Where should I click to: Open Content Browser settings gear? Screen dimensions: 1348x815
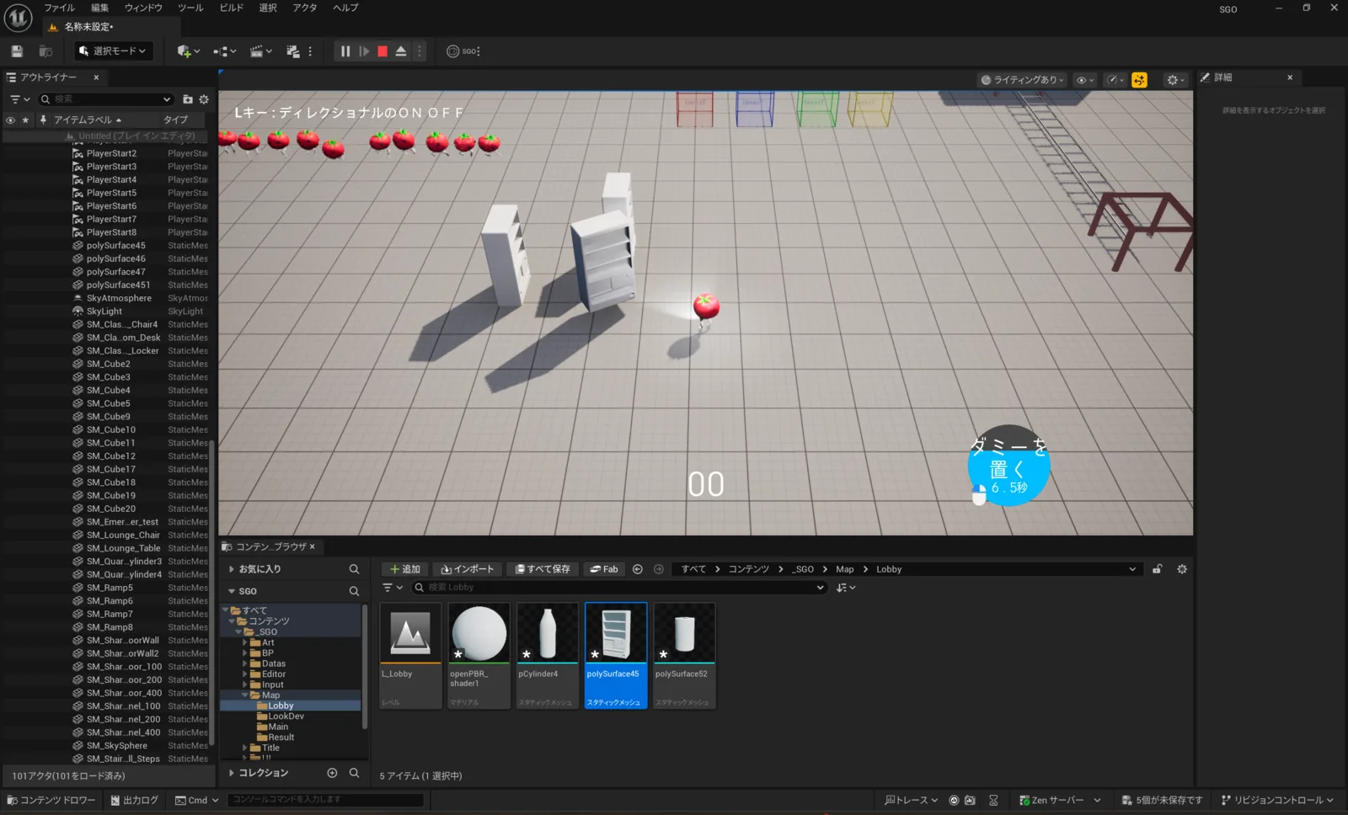(x=1182, y=569)
